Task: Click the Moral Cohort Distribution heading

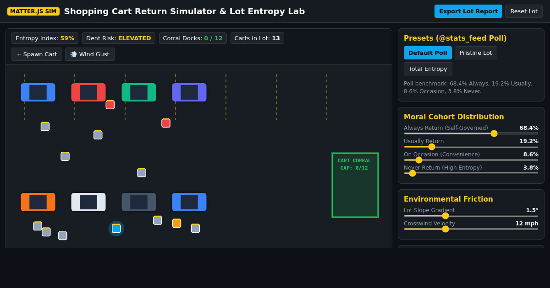Action: [454, 117]
